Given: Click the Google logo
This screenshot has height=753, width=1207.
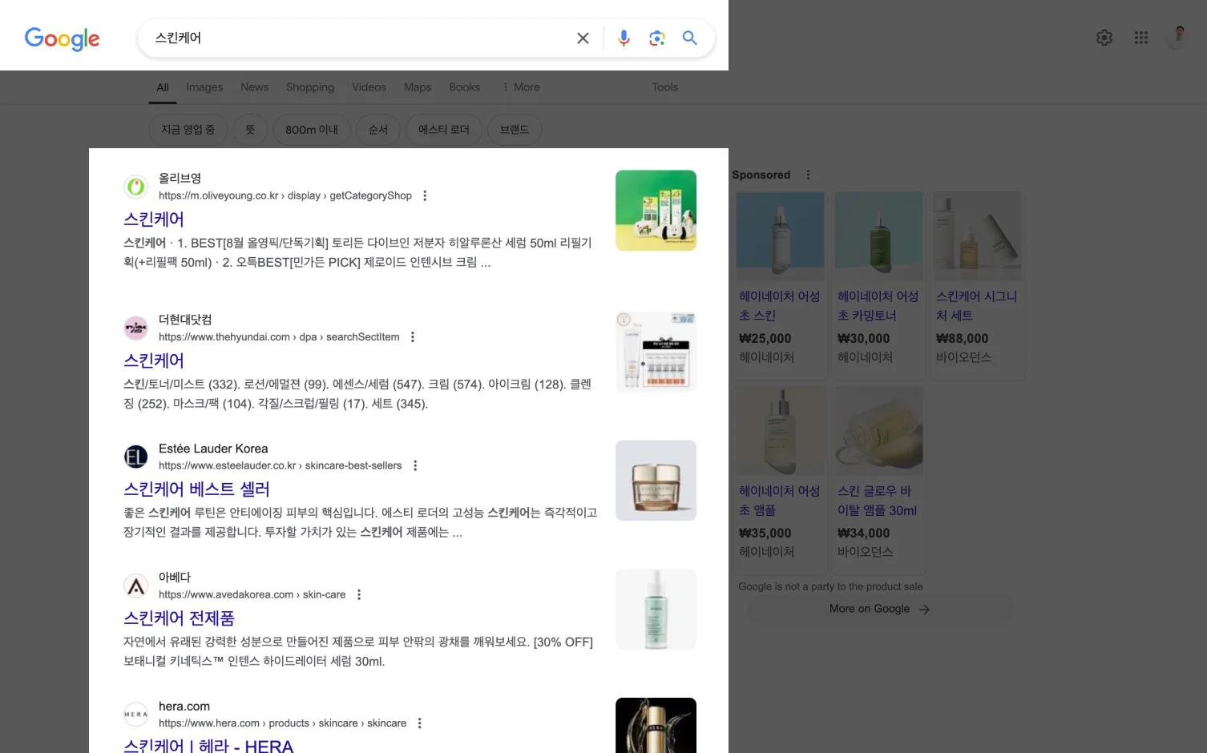Looking at the screenshot, I should pyautogui.click(x=62, y=39).
